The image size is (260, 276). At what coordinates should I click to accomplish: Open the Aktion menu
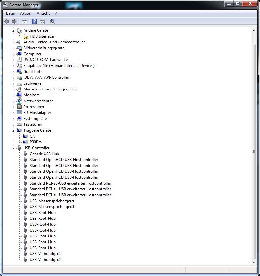tap(25, 13)
